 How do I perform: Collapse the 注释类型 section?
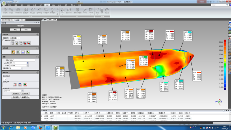[38, 48]
